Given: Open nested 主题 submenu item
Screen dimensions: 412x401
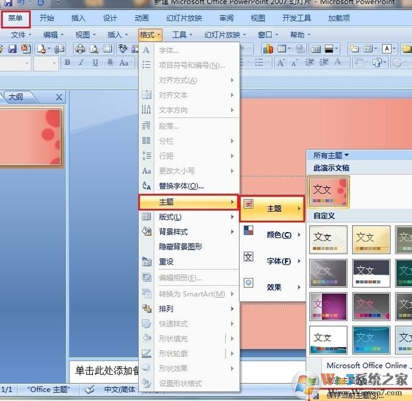Looking at the screenshot, I should pos(272,209).
